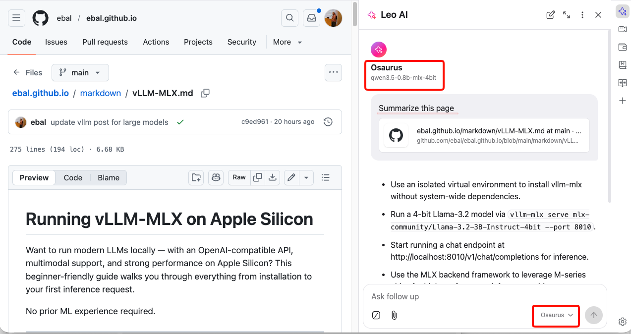
Task: Download the raw file
Action: pos(272,177)
